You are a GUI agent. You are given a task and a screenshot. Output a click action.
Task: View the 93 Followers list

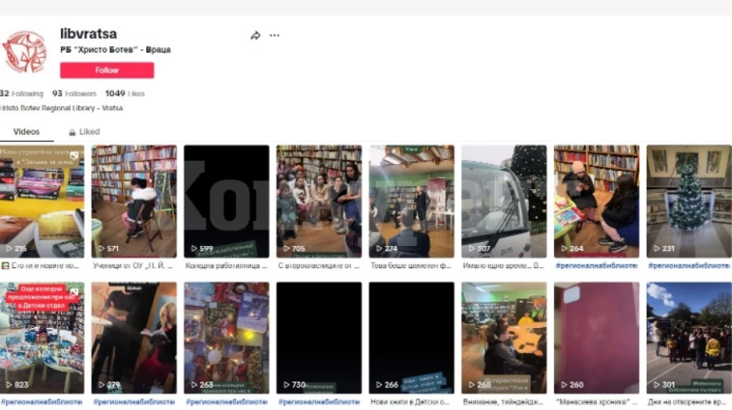click(74, 93)
